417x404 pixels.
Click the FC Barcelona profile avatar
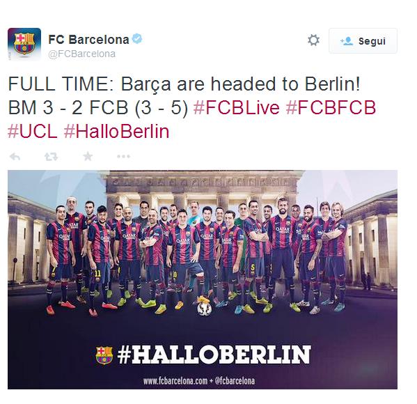(24, 44)
